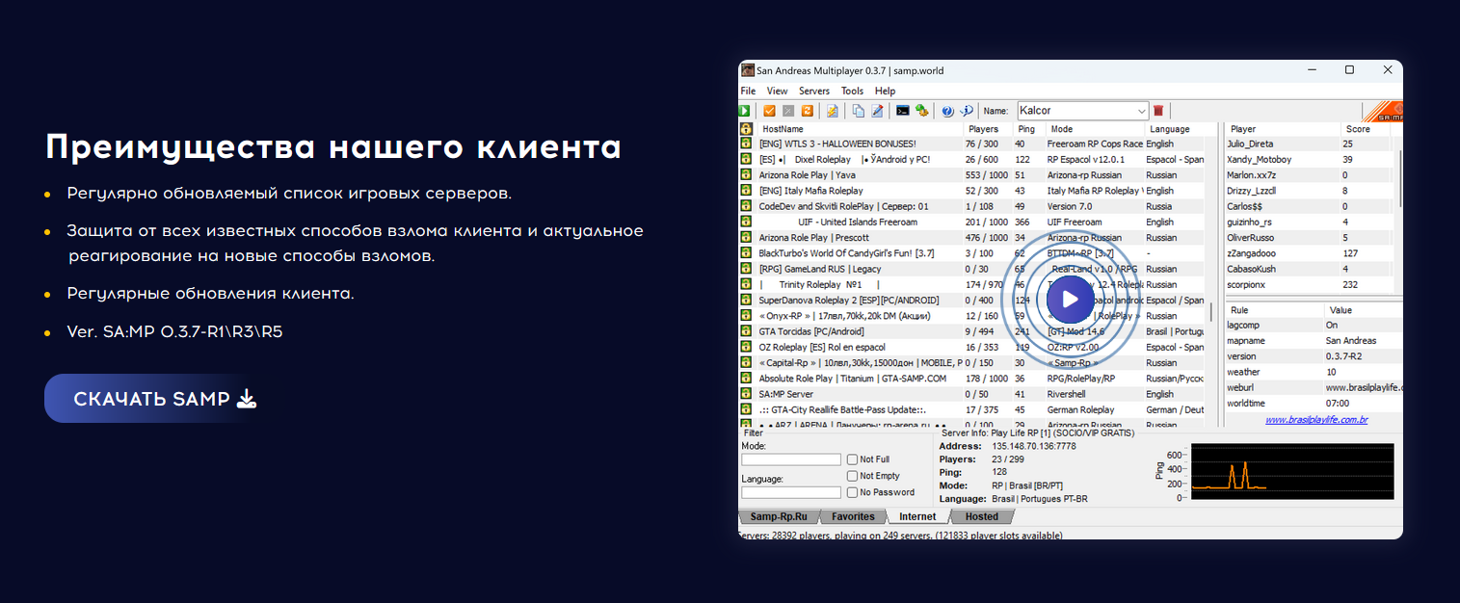Click lock icon of GTA Torcidas row

point(745,331)
